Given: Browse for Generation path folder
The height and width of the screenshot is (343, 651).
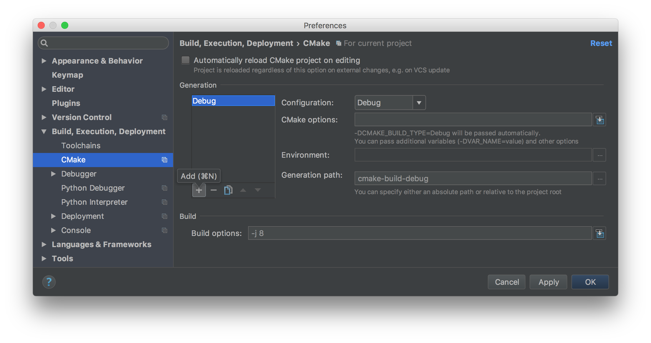Looking at the screenshot, I should click(x=599, y=179).
